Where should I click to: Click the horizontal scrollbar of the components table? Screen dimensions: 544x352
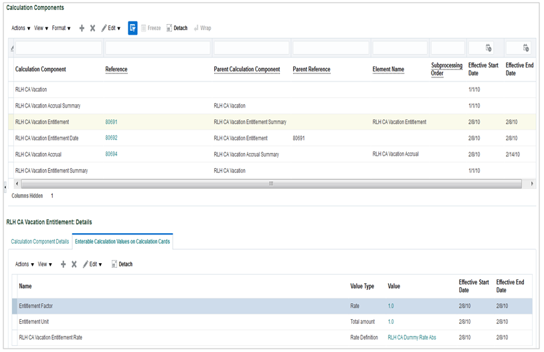pos(271,183)
